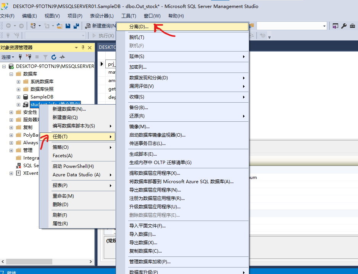Select 任务(T) in the context menu

click(77, 137)
